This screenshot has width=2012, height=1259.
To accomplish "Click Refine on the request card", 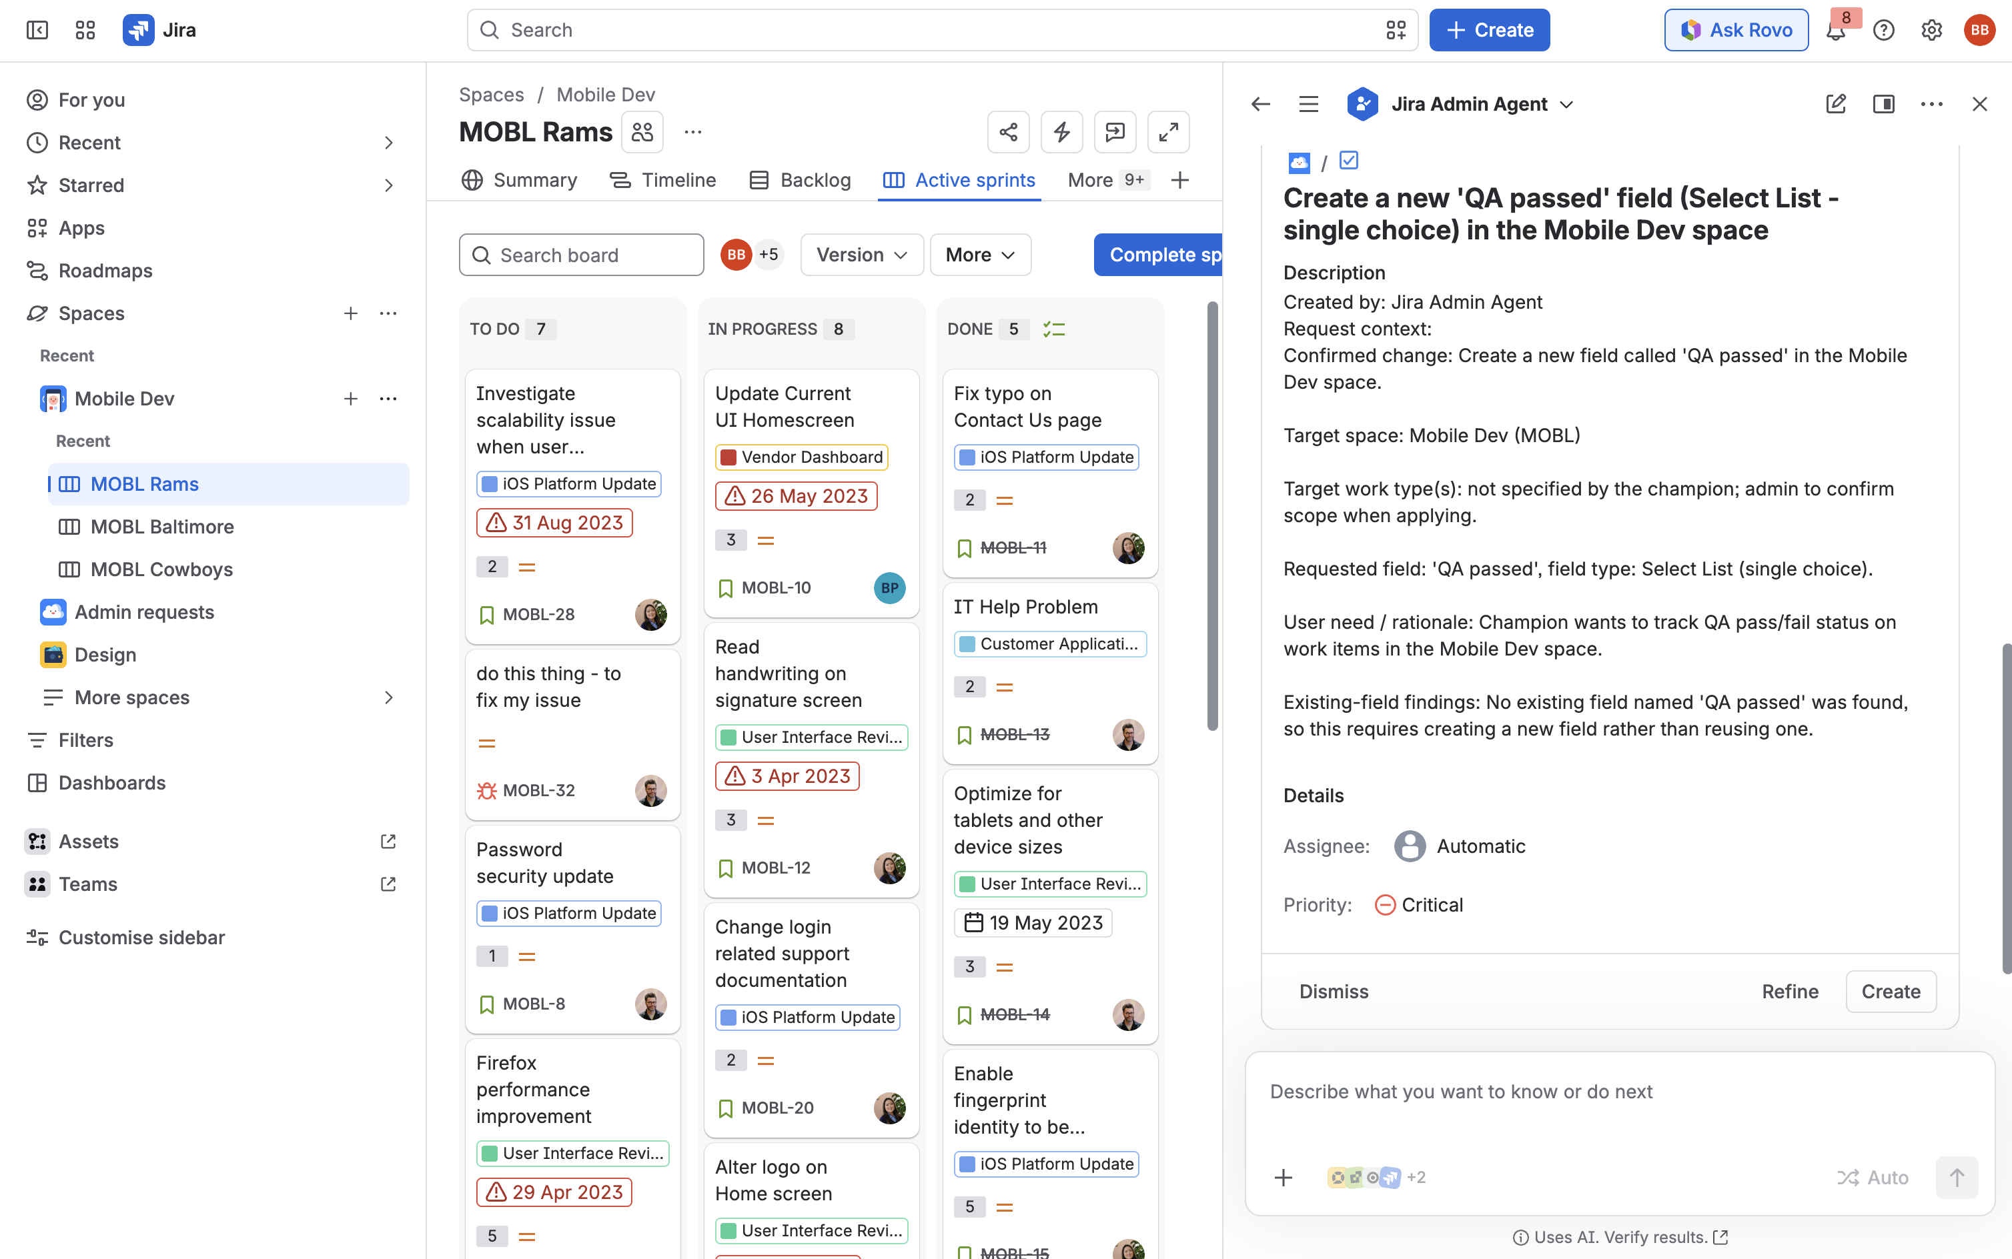I will click(1790, 991).
